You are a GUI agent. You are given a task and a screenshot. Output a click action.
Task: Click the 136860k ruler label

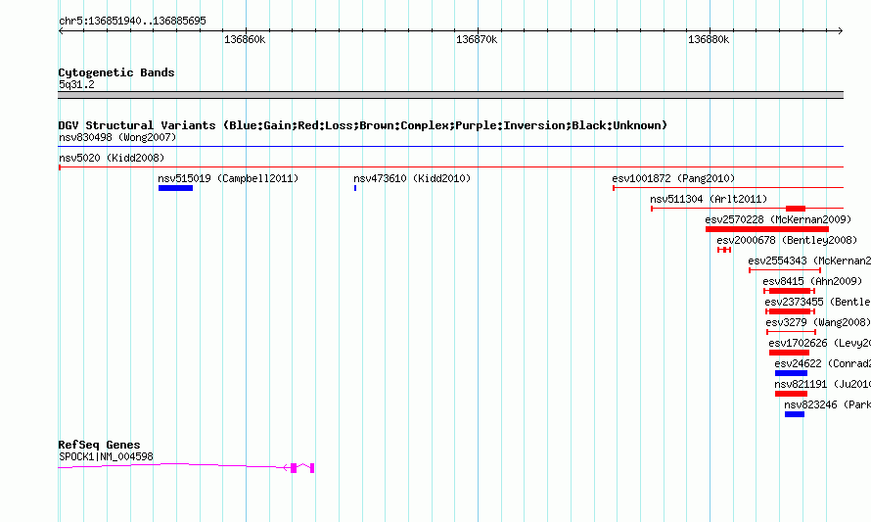245,39
